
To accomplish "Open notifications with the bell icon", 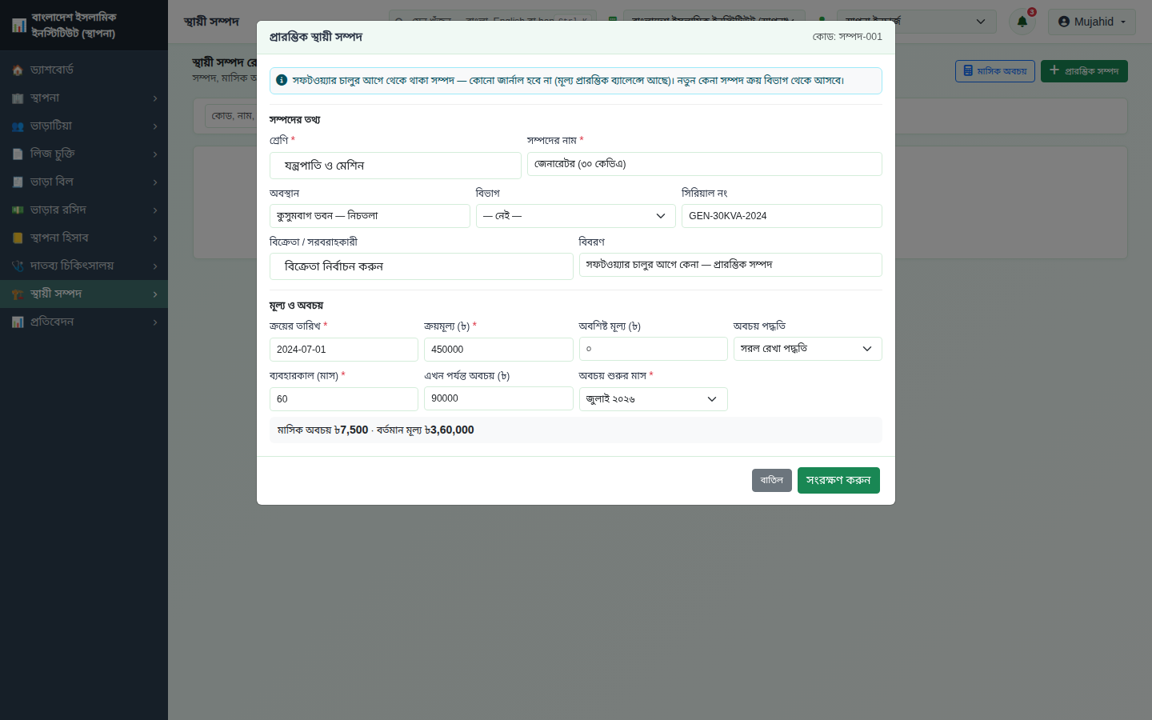I will click(x=1022, y=22).
